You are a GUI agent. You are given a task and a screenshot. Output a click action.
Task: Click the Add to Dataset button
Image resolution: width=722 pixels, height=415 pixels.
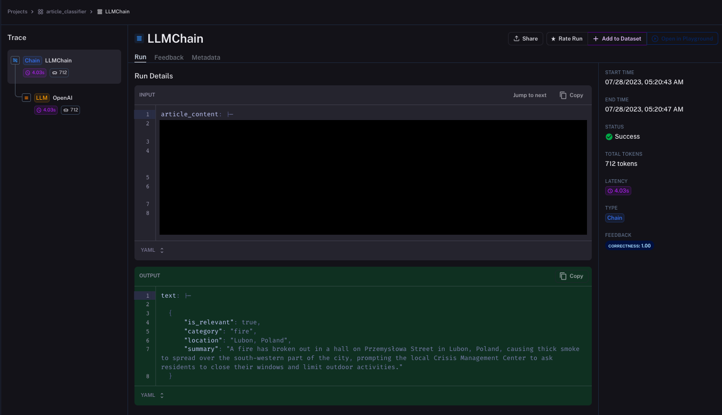click(x=617, y=38)
